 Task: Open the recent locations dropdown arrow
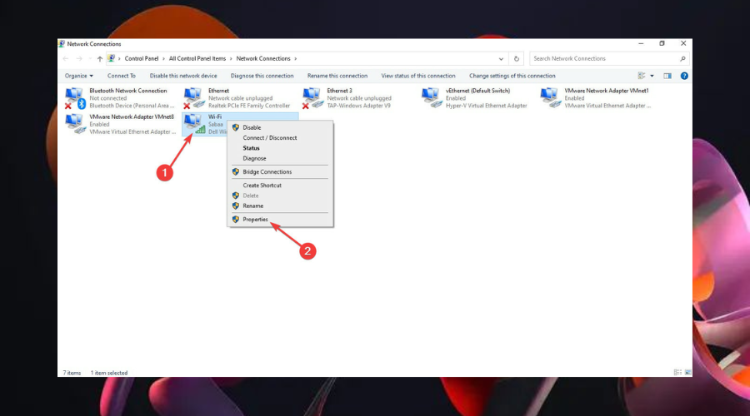click(90, 59)
